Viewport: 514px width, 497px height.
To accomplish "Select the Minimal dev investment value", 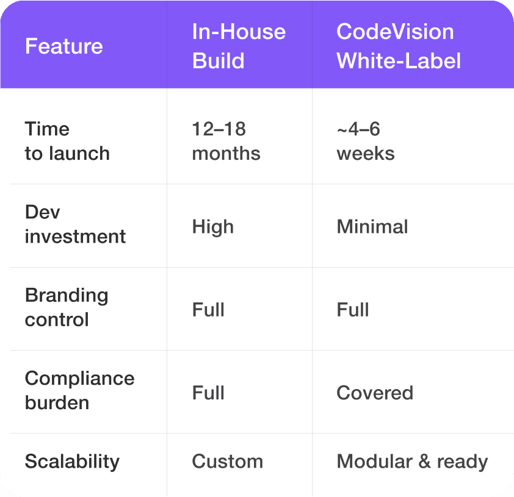I will point(372,227).
